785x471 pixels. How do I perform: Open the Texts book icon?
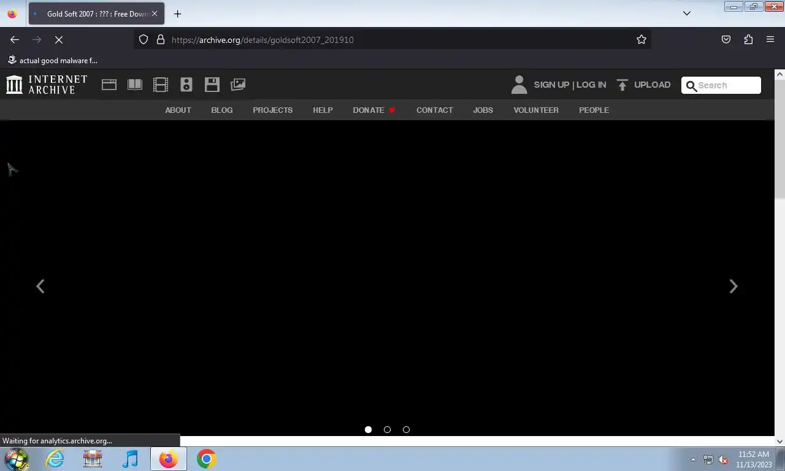(x=135, y=85)
